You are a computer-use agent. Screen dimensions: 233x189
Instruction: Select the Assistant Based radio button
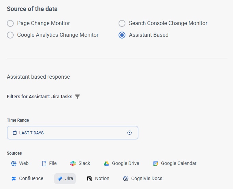point(122,35)
